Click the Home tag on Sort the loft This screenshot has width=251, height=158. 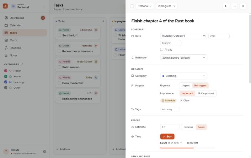pyautogui.click(x=64, y=30)
